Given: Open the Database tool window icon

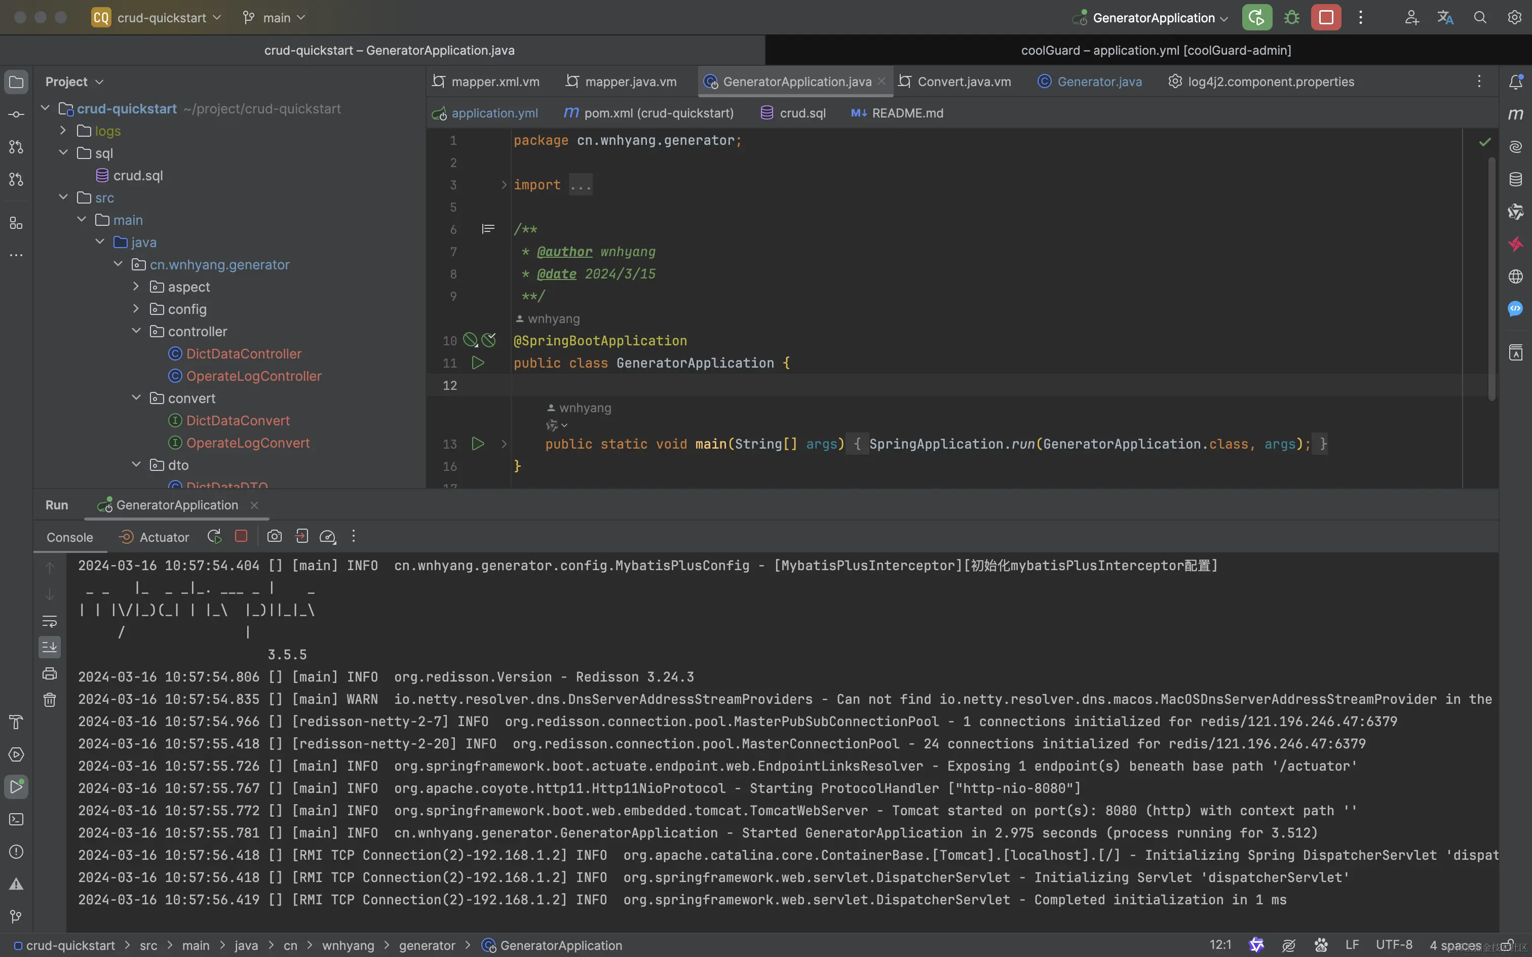Looking at the screenshot, I should pyautogui.click(x=1516, y=179).
